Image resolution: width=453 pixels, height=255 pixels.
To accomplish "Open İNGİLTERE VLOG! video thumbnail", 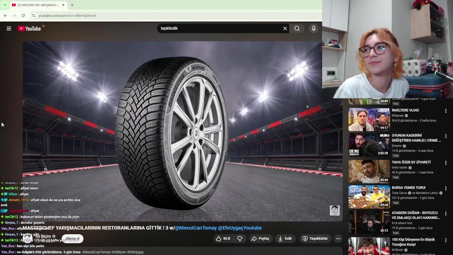I will [x=369, y=119].
